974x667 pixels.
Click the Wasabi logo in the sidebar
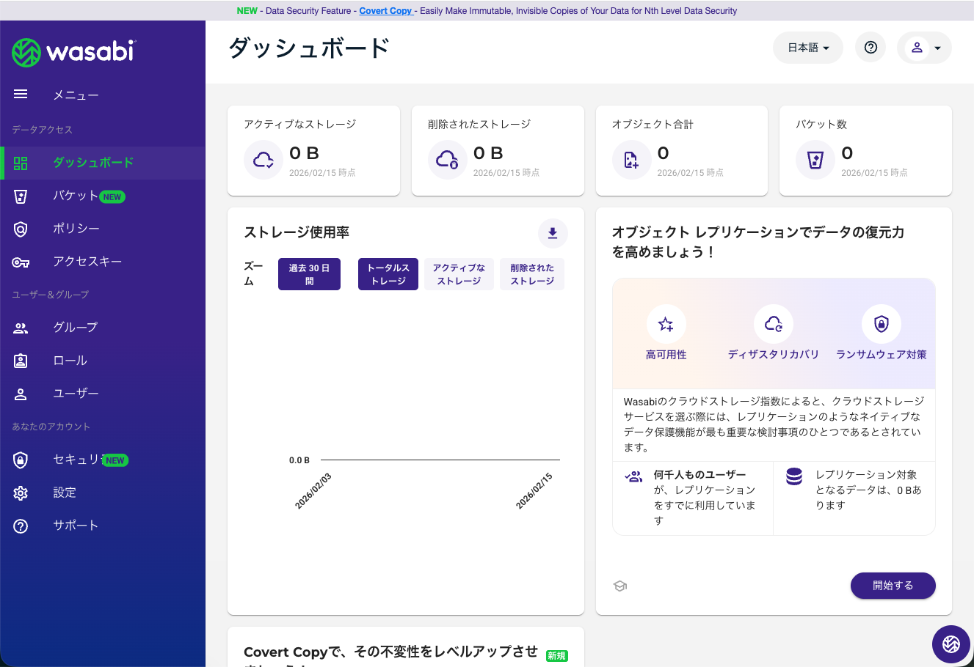(x=73, y=52)
